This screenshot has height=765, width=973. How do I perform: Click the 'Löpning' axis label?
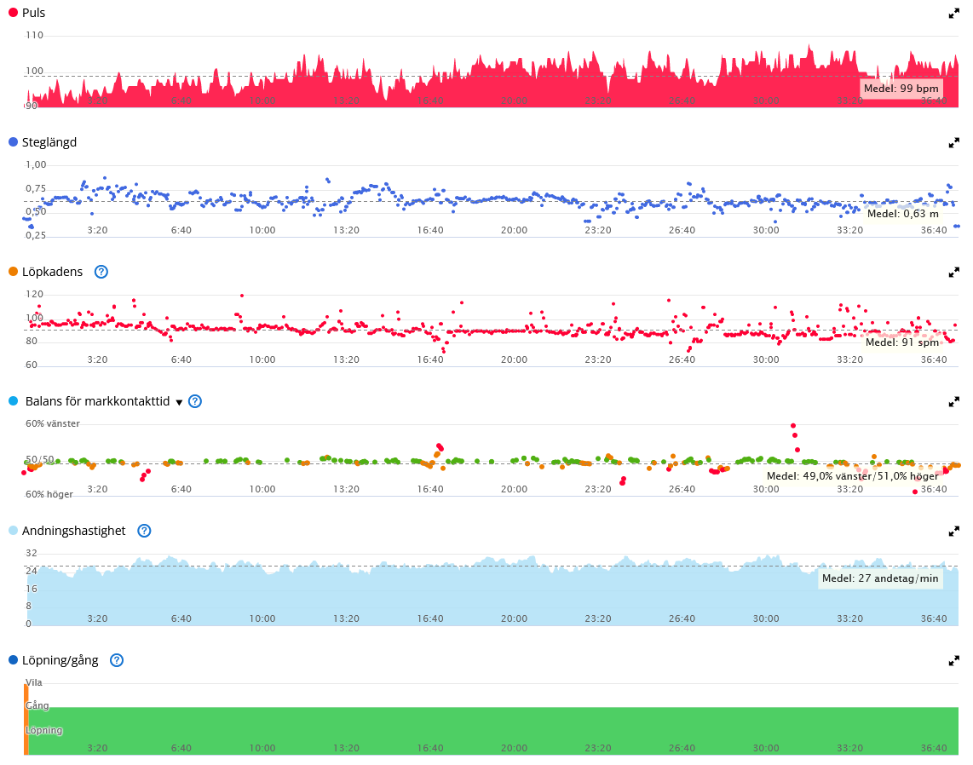coord(44,730)
